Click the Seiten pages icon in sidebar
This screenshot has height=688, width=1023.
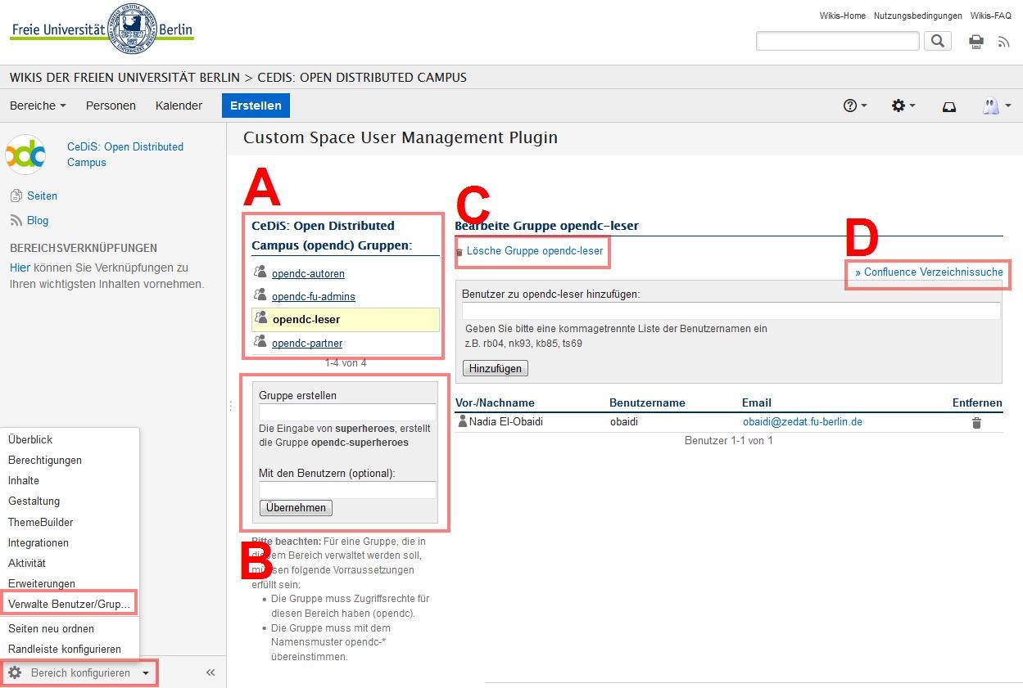coord(16,196)
